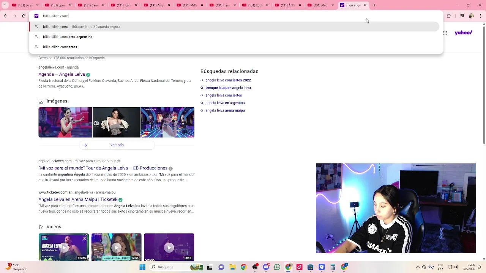Viewport: 486px width, 273px height.
Task: Open 'Ángela Leiva en Arena Maipu | Ticketek' result
Action: 78,199
